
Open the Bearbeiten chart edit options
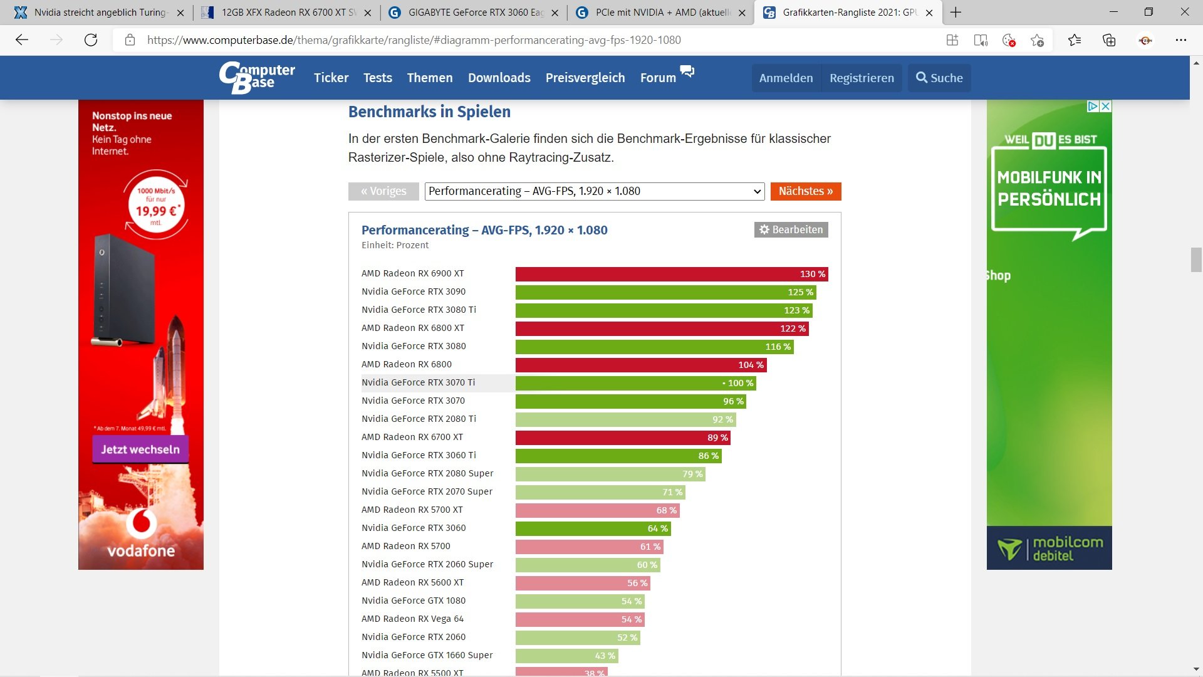pyautogui.click(x=791, y=230)
